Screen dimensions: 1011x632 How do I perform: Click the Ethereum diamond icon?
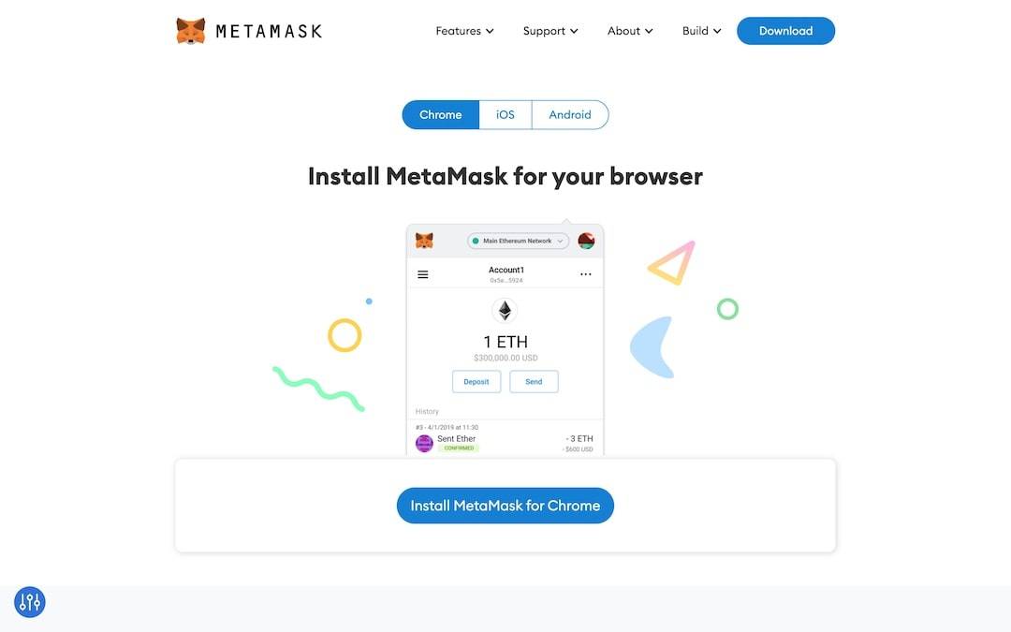(x=505, y=310)
